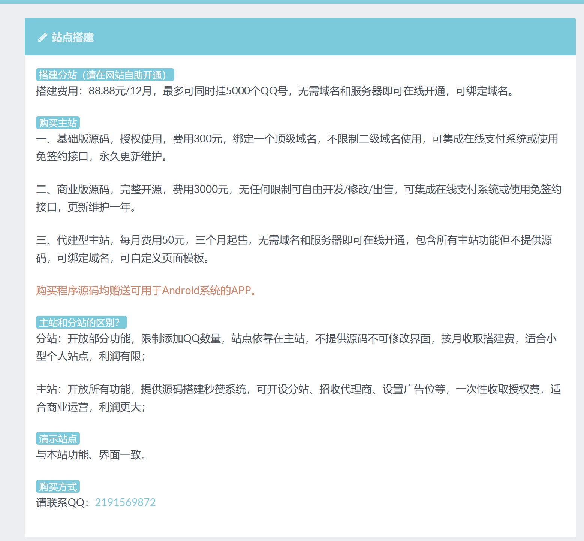Click the orange Android APP gift notice
The width and height of the screenshot is (584, 541).
pyautogui.click(x=146, y=290)
